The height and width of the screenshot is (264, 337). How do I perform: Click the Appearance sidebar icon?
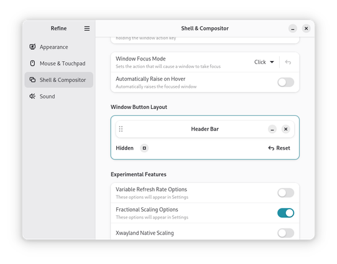point(32,47)
